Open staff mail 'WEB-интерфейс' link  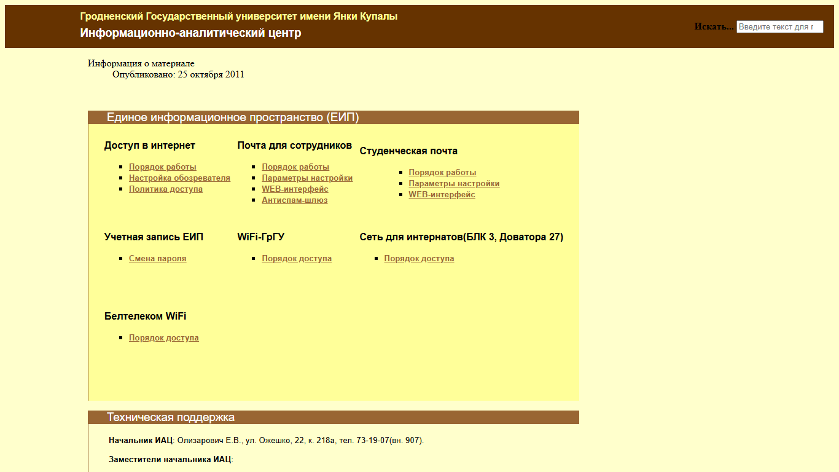coord(295,189)
